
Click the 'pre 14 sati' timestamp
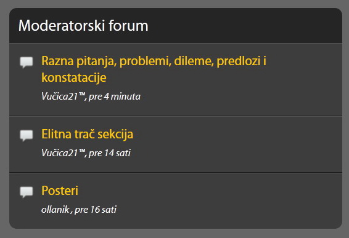tap(110, 153)
